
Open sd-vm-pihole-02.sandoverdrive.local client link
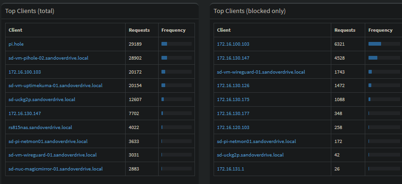[x=48, y=58]
